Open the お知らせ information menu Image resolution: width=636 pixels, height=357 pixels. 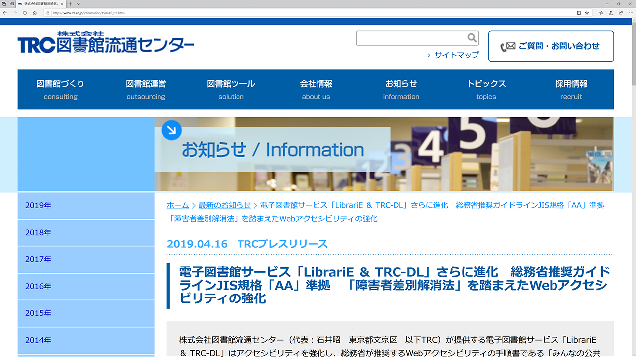[401, 89]
